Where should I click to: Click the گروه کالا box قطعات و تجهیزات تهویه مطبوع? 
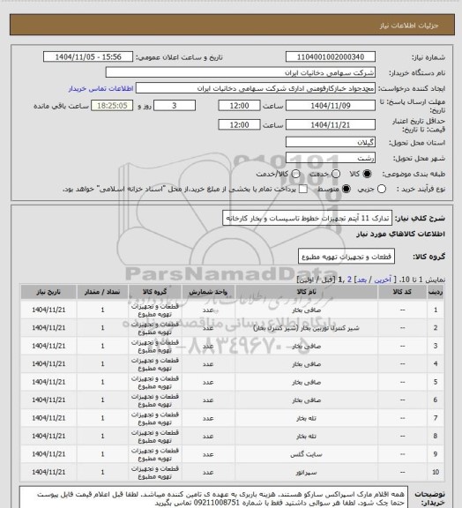pyautogui.click(x=346, y=257)
